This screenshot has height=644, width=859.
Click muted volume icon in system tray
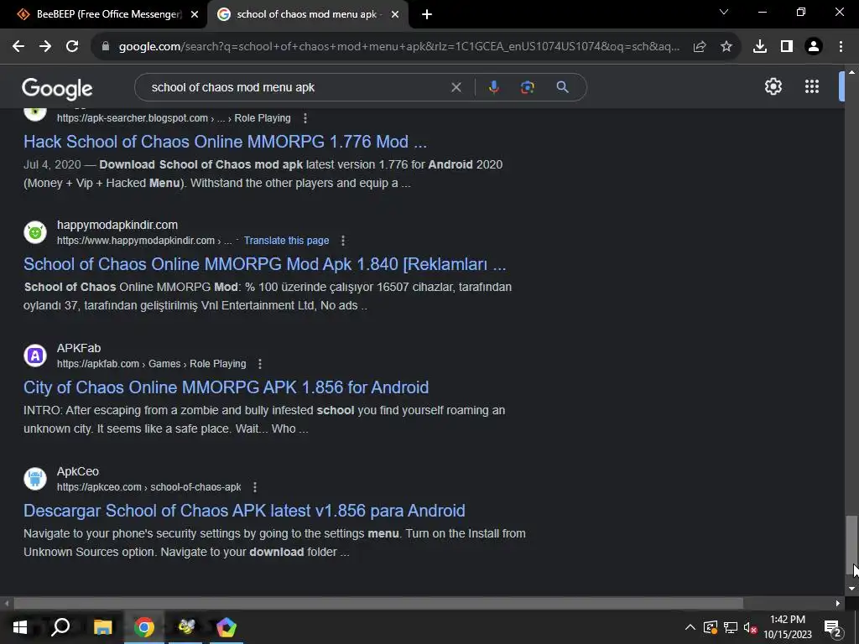[751, 627]
